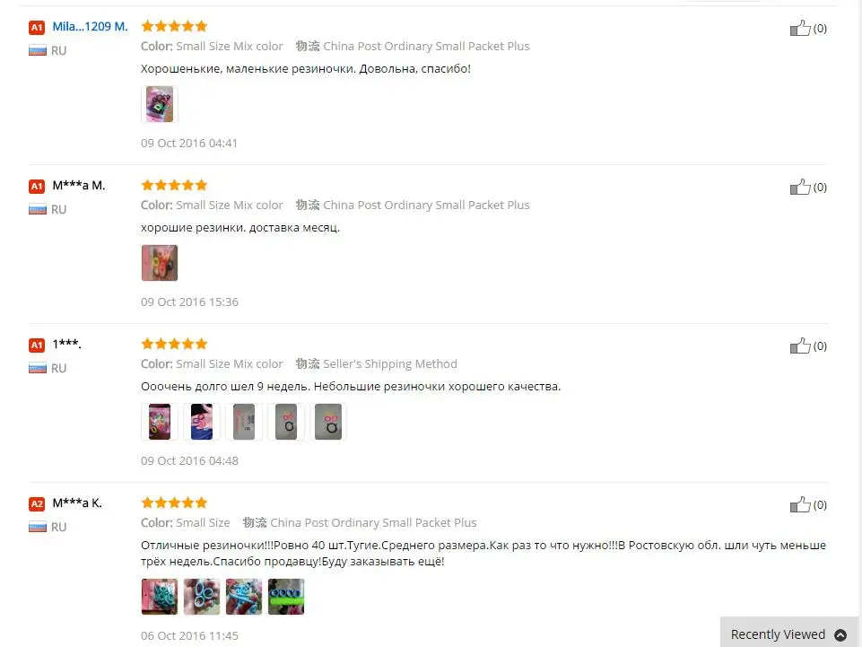
Task: Click the Recently Viewed label
Action: coord(778,634)
